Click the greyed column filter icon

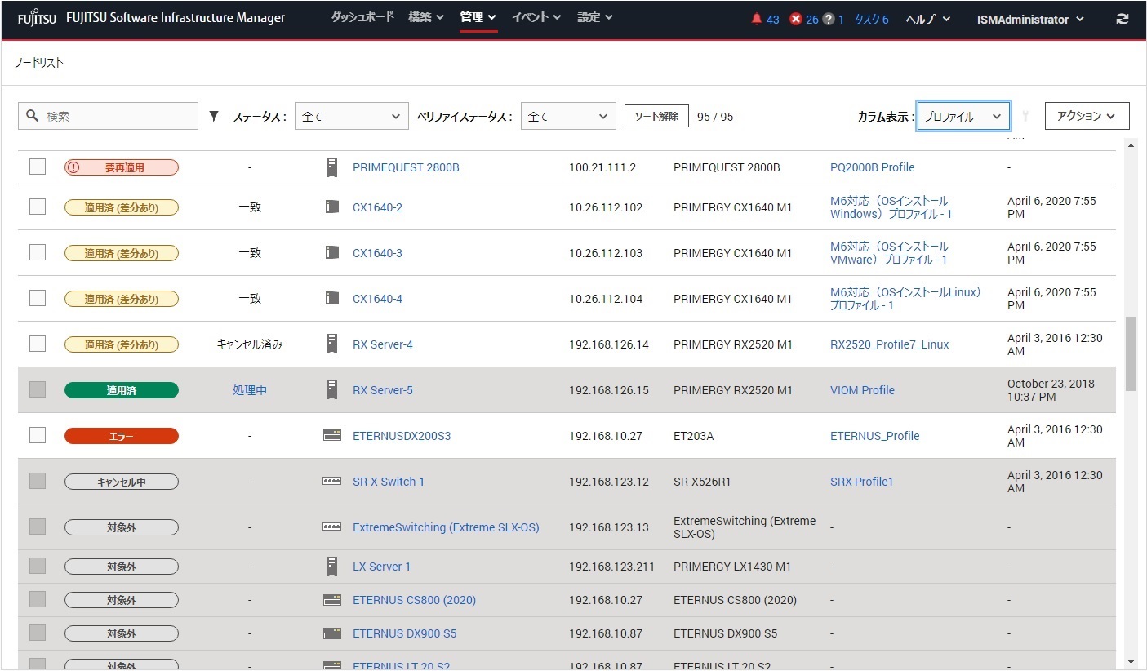click(x=1025, y=117)
